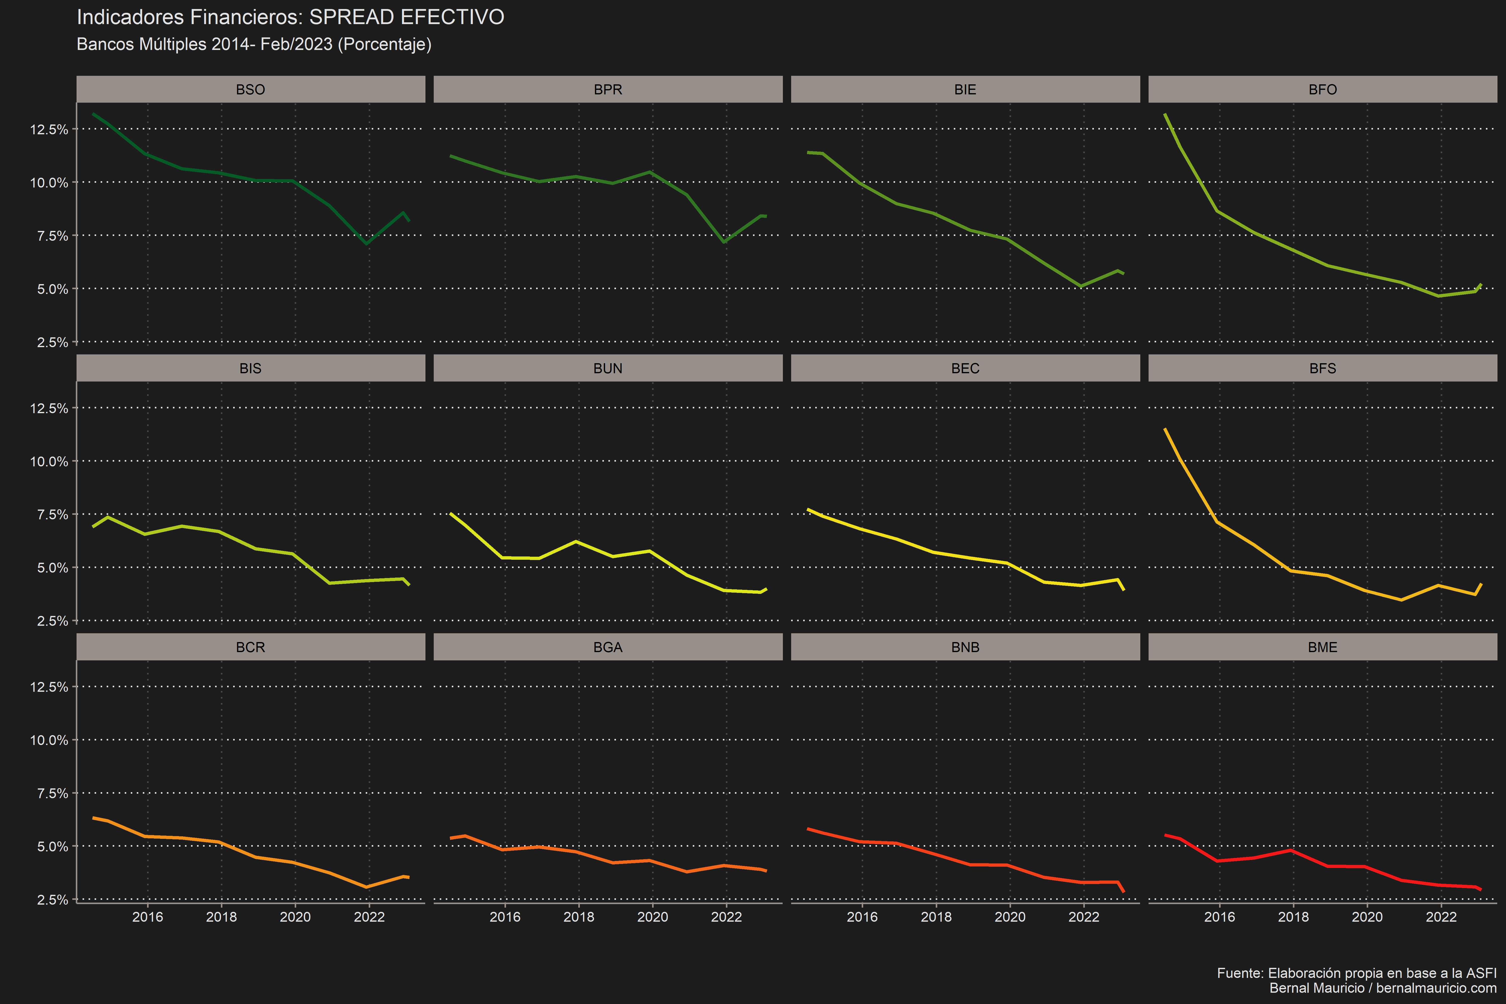Click the 10.0% y-axis label of BIS row
The image size is (1506, 1004).
coord(49,462)
